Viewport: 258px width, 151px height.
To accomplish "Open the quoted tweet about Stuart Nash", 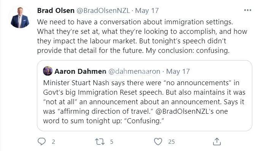I will tap(145, 96).
